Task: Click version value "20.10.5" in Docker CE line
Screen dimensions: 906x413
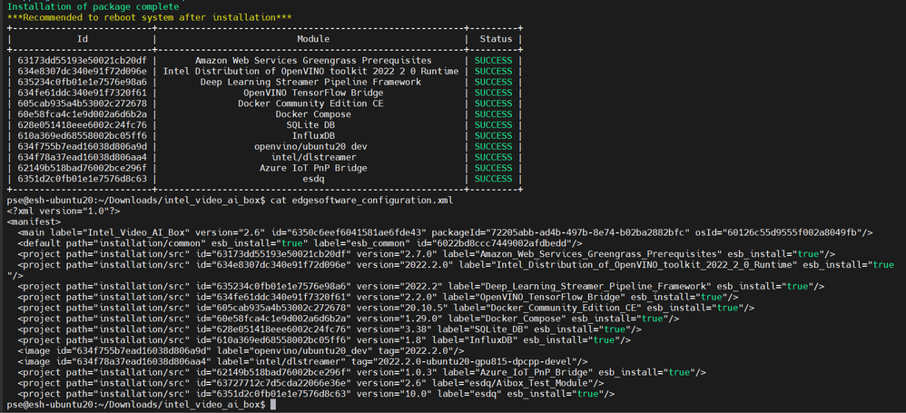Action: click(x=427, y=308)
